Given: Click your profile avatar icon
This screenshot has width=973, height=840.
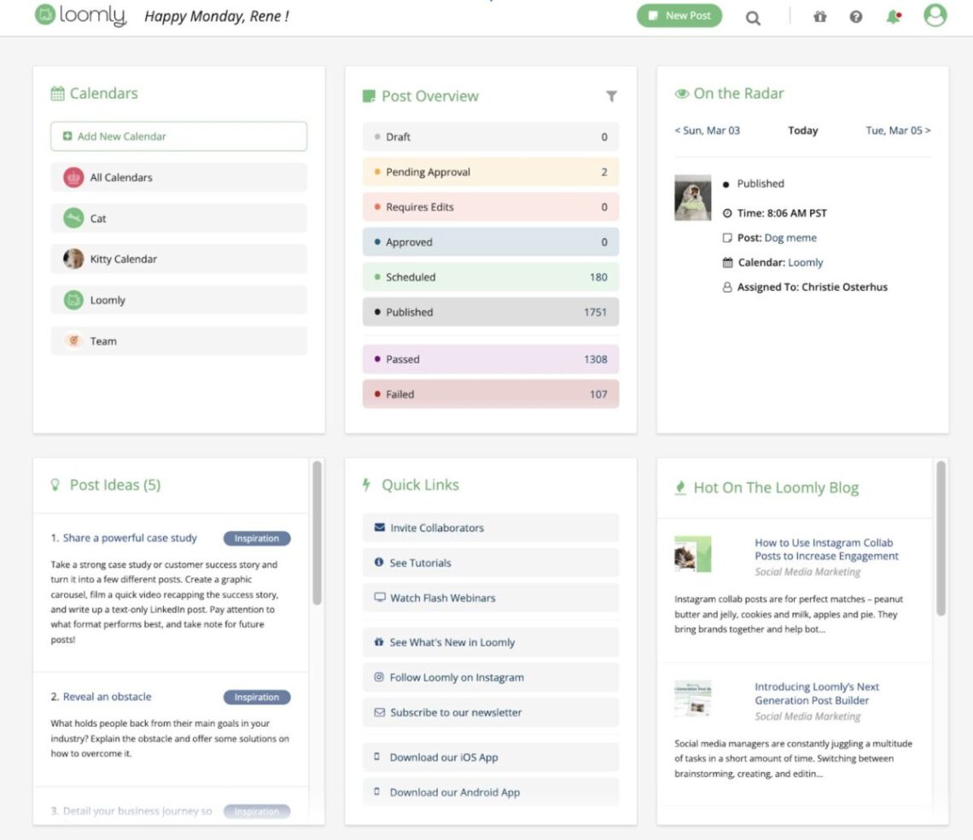Looking at the screenshot, I should click(x=934, y=17).
